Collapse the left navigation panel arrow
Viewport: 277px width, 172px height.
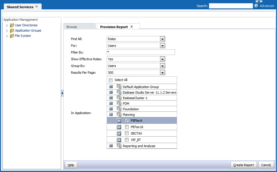click(62, 93)
